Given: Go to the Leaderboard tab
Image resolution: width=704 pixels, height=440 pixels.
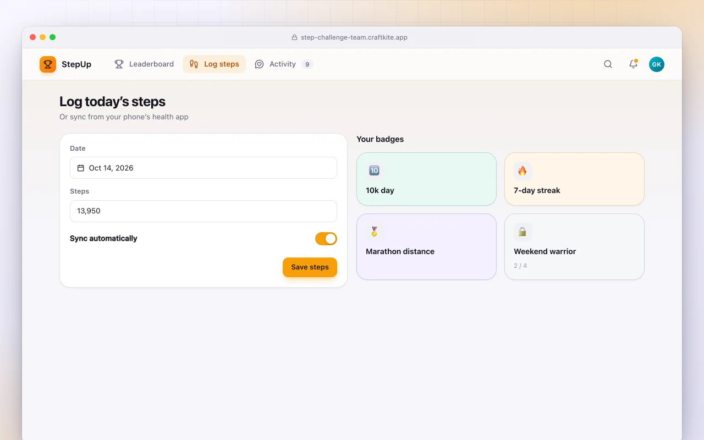Looking at the screenshot, I should (x=144, y=64).
